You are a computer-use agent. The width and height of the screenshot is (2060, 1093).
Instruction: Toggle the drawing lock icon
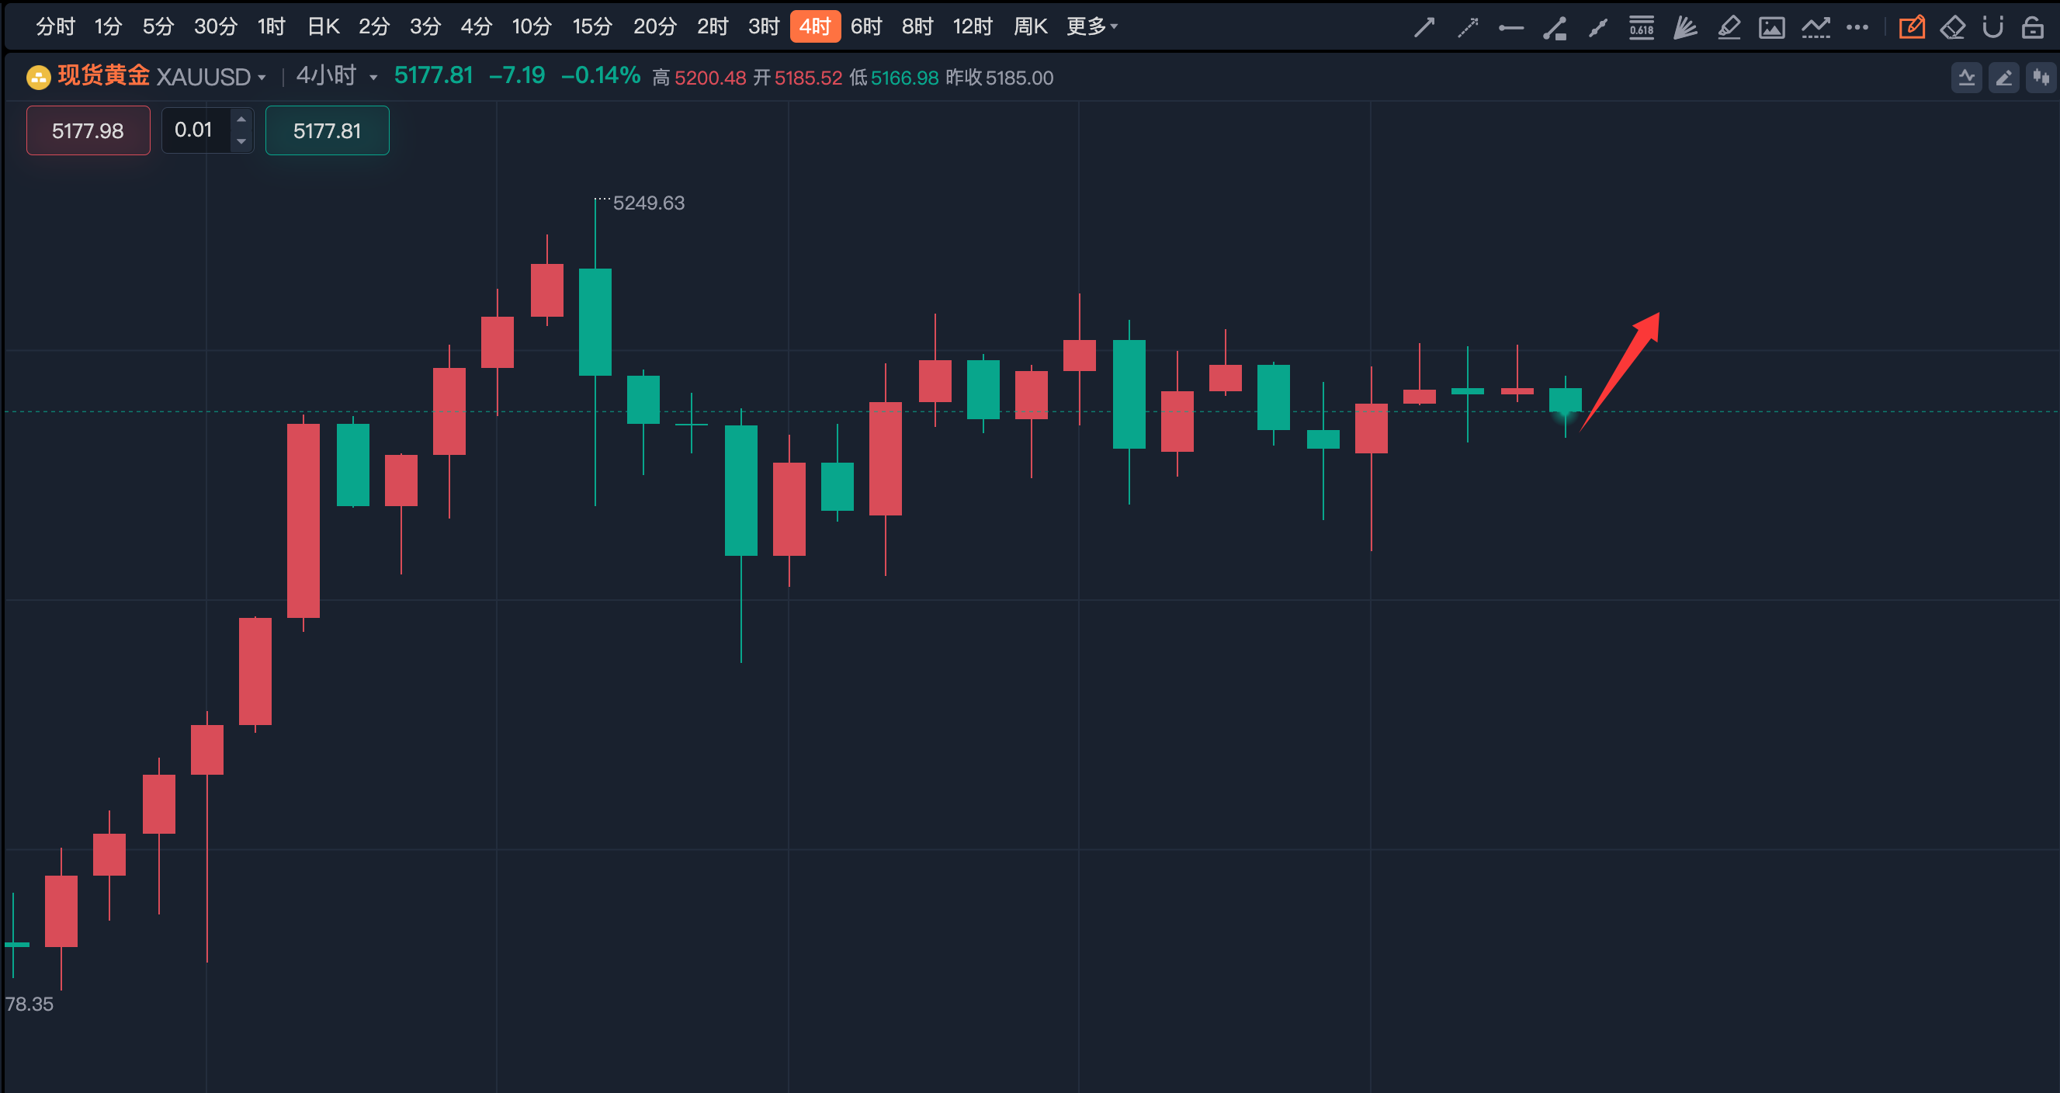[2032, 28]
